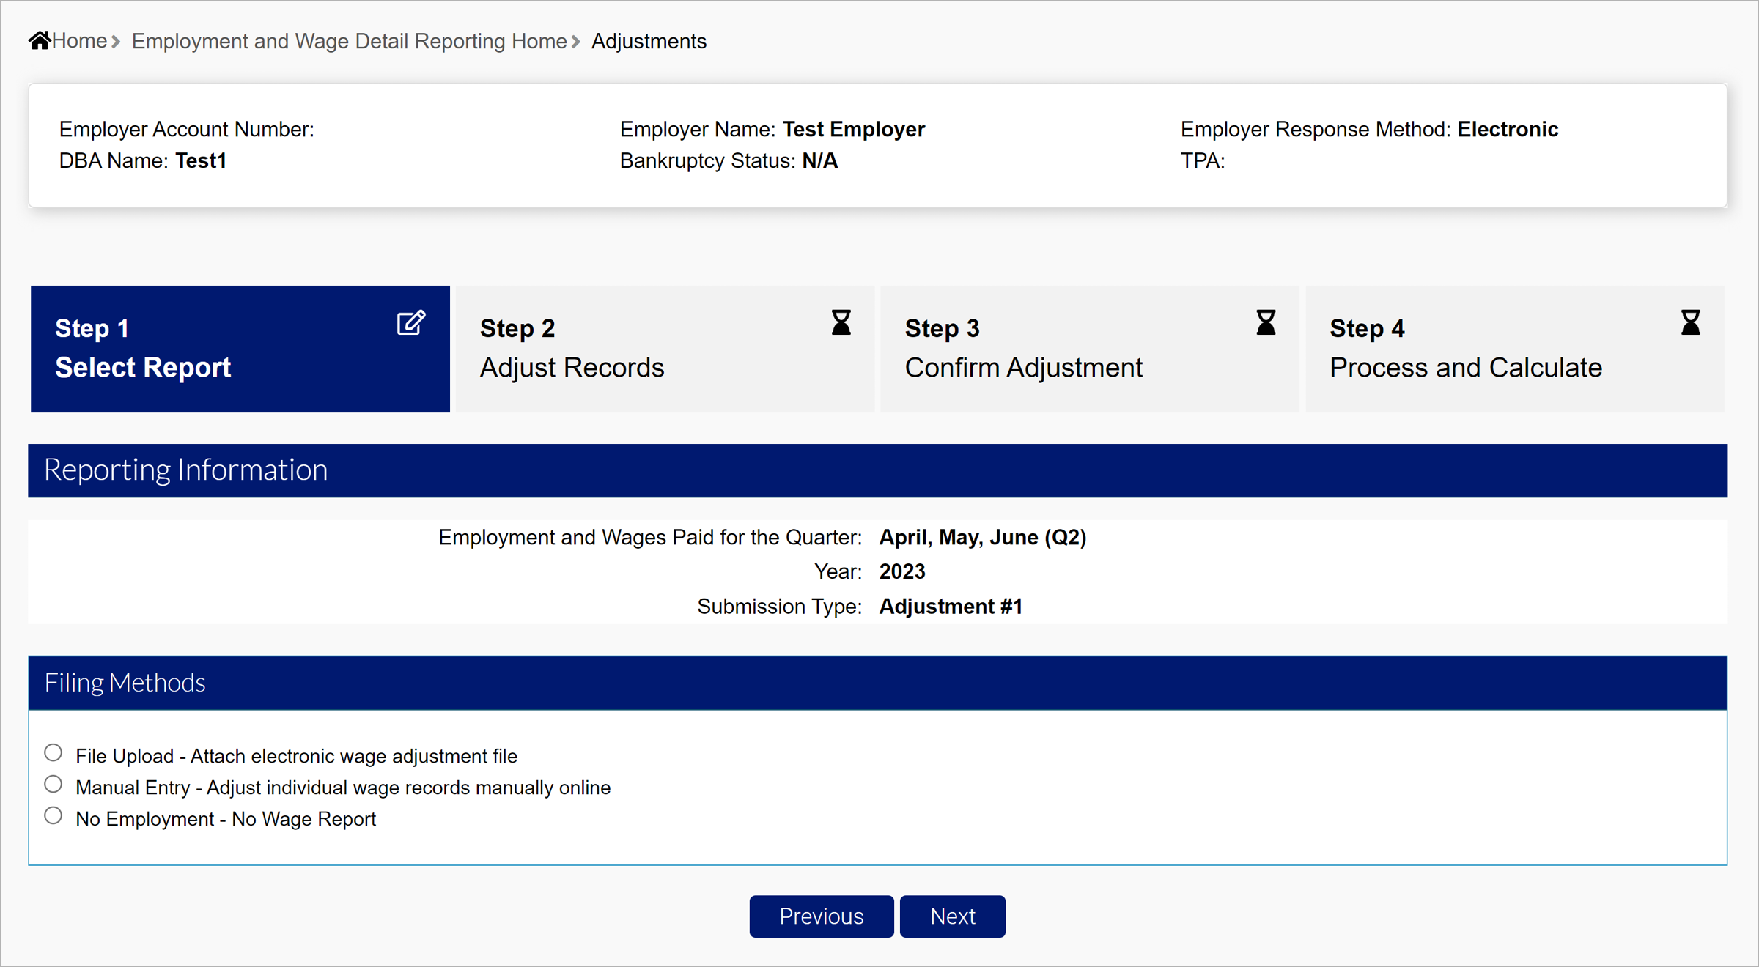Select No Employment - No Wage Report
Image resolution: width=1759 pixels, height=967 pixels.
pos(53,816)
